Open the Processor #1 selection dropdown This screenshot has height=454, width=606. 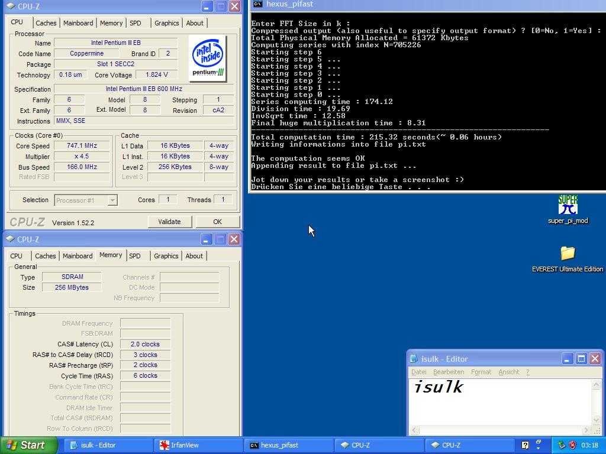tap(112, 200)
